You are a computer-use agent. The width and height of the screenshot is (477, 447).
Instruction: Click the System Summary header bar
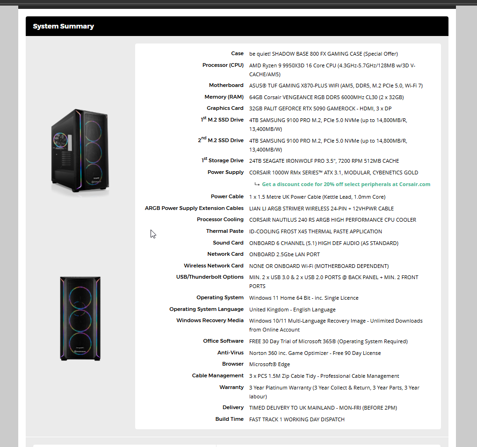pyautogui.click(x=237, y=26)
